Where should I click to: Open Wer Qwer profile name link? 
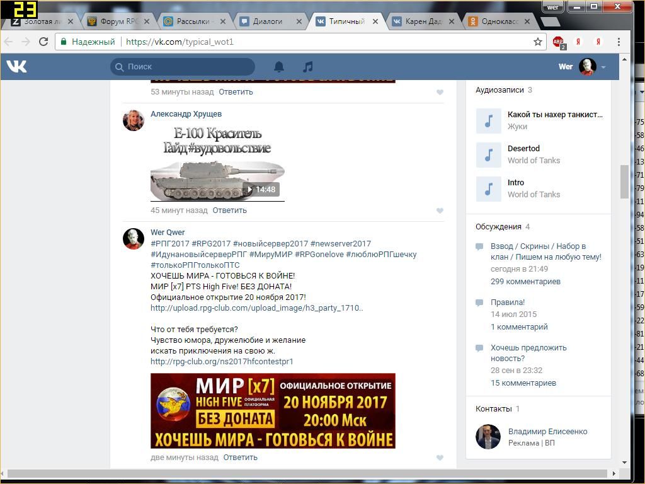click(168, 233)
